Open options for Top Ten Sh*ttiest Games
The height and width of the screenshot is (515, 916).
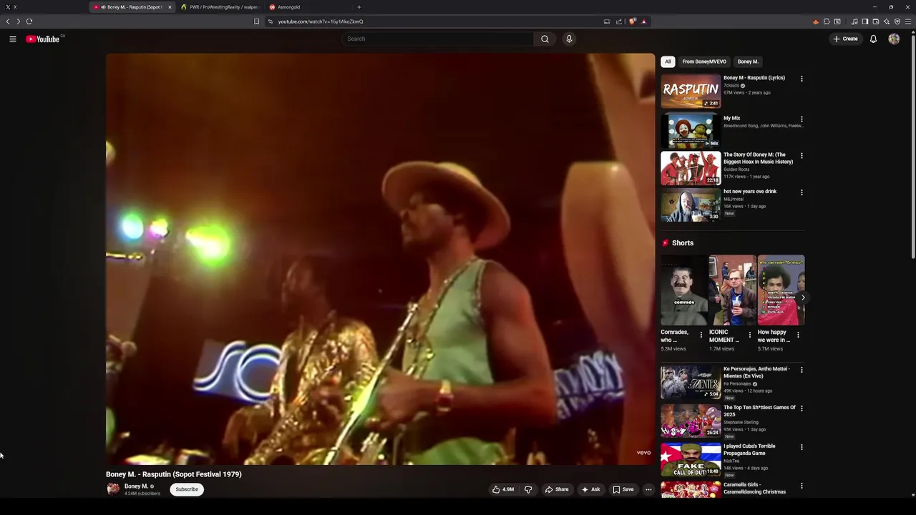tap(801, 408)
